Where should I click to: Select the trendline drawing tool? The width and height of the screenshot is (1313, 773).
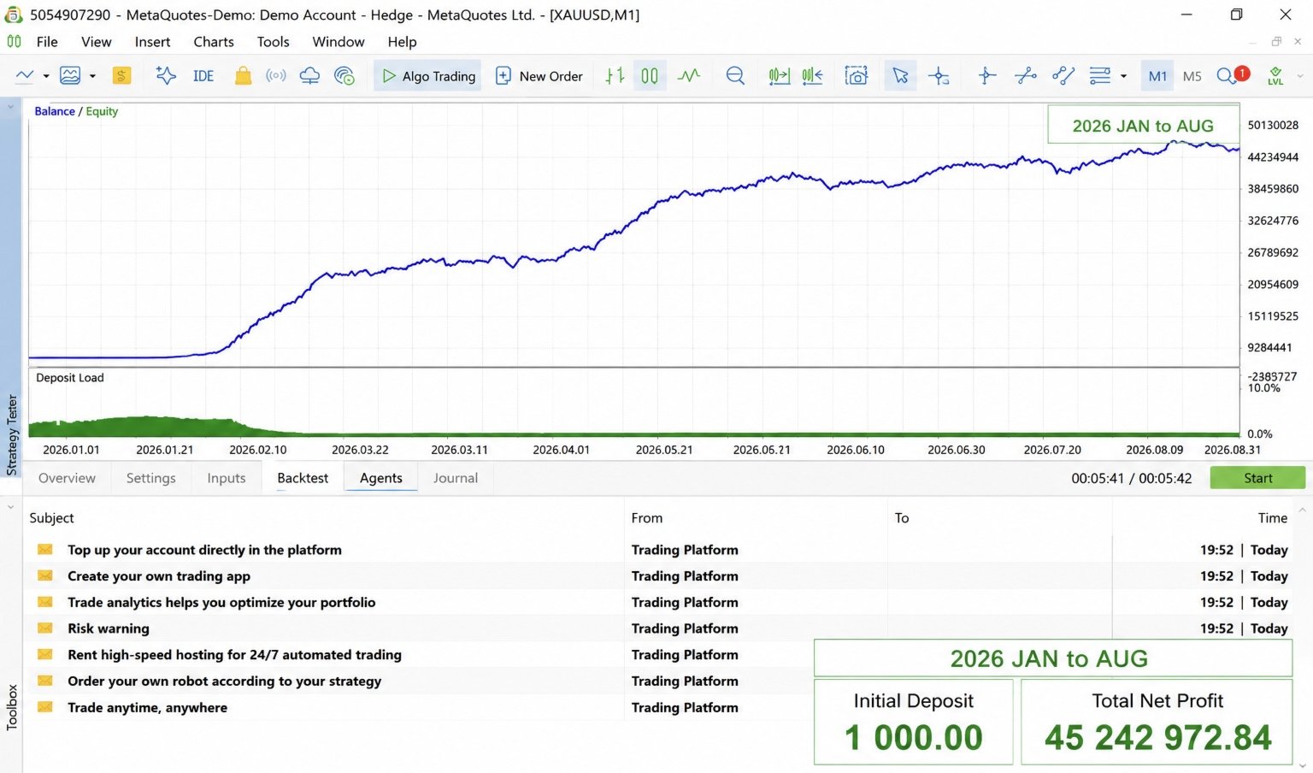point(1026,76)
